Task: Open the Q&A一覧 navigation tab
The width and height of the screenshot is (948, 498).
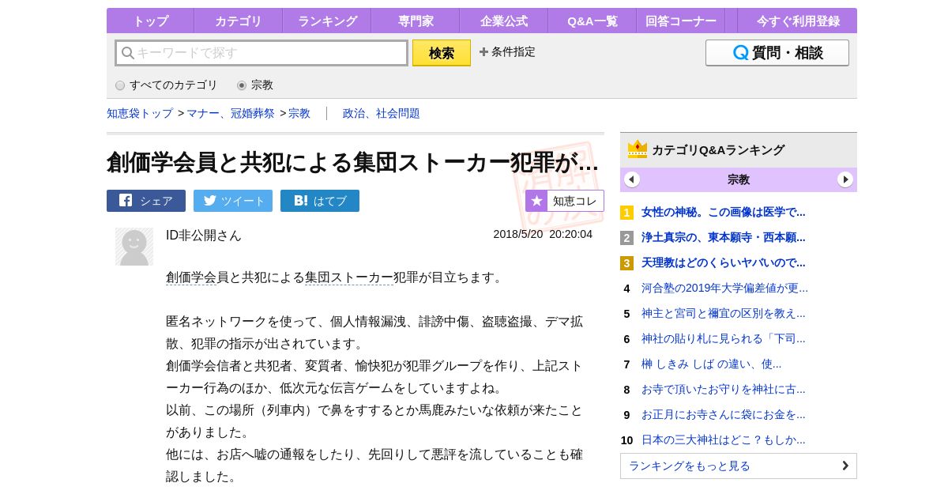Action: coord(592,21)
